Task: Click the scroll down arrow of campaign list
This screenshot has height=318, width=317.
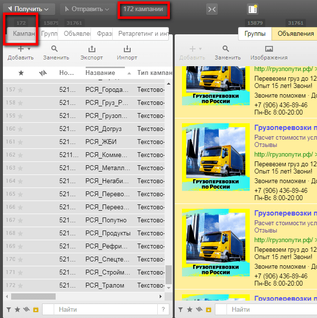Action: tap(168, 288)
